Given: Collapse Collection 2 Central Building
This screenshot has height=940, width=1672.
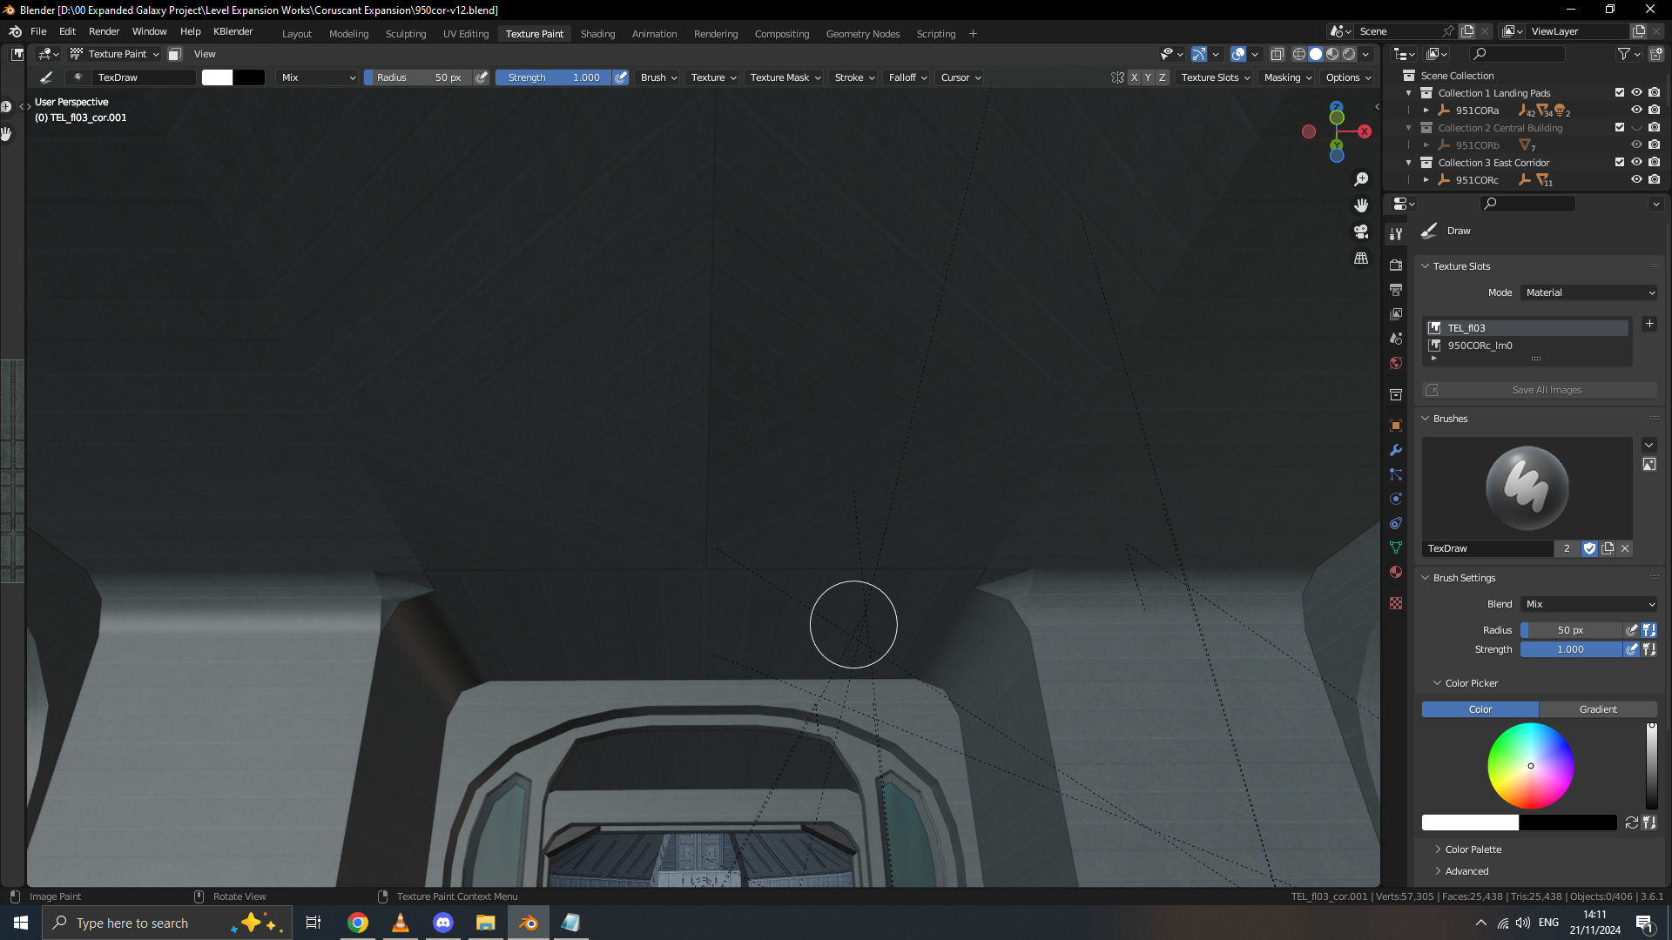Looking at the screenshot, I should (1409, 128).
